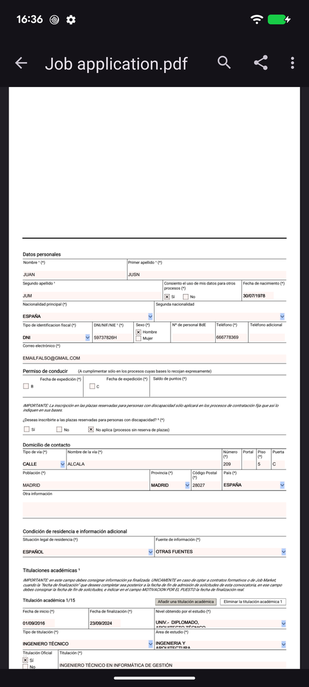Go back using the arrow icon
The width and height of the screenshot is (309, 687).
(21, 63)
